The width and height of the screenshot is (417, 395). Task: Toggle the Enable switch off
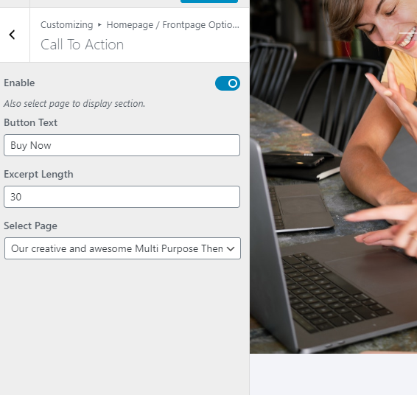tap(228, 83)
